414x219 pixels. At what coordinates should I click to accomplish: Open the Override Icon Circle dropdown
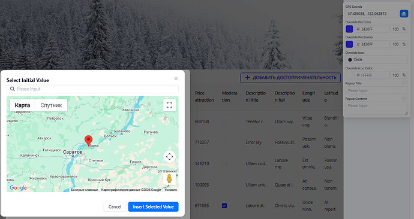click(377, 59)
